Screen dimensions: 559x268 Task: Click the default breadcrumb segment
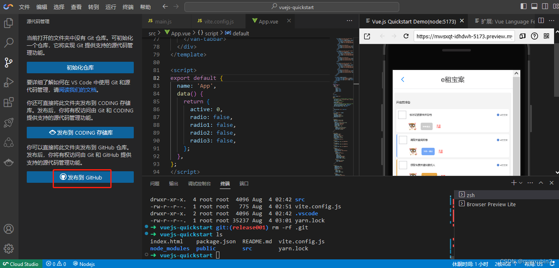[x=237, y=33]
